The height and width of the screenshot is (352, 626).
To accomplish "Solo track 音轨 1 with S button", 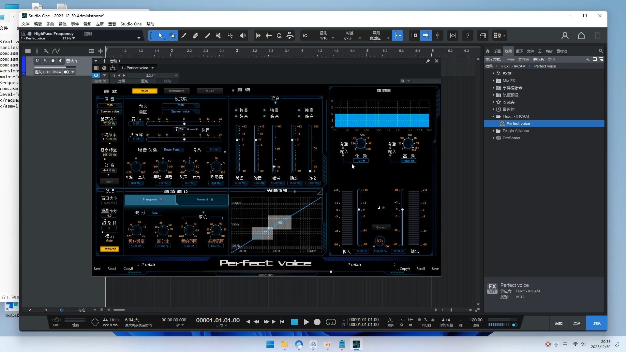I will pos(45,61).
